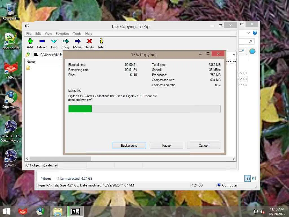
Task: Click the 7-Zip address path field
Action: (48, 55)
